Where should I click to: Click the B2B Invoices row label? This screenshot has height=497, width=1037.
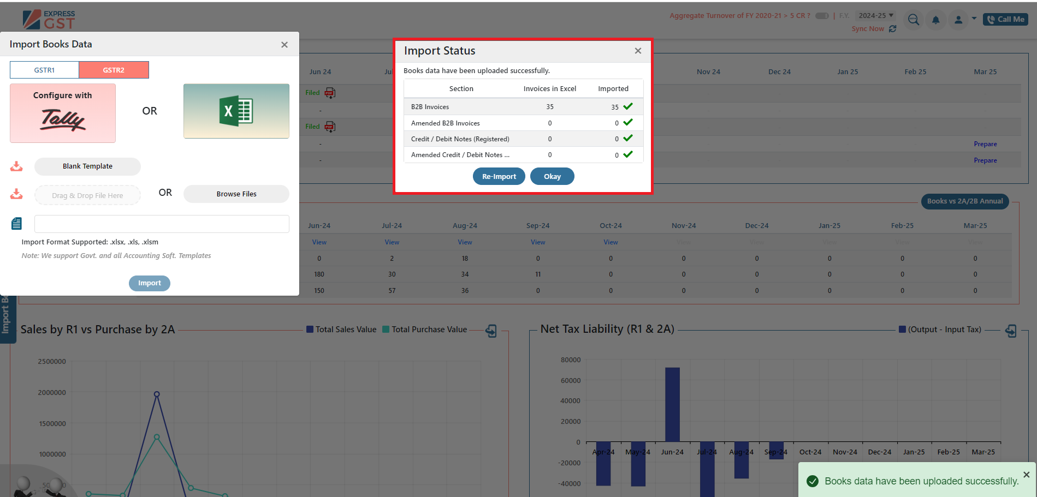430,107
